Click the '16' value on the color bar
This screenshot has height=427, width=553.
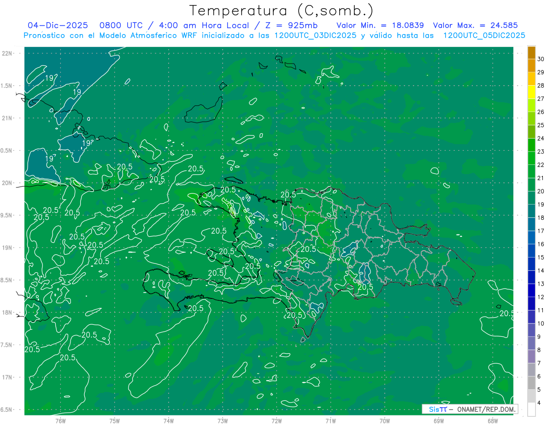(x=541, y=244)
